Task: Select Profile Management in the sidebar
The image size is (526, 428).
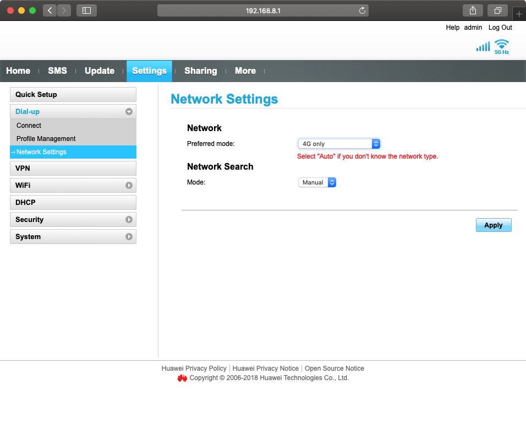Action: tap(46, 139)
